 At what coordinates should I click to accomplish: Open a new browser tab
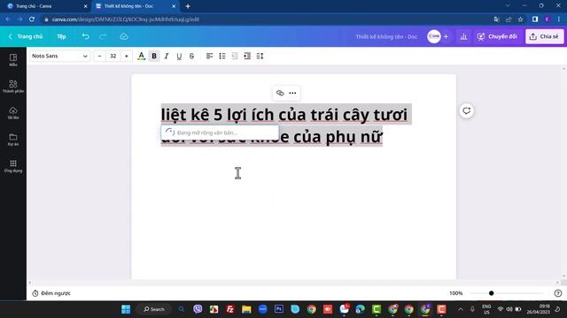pos(188,6)
